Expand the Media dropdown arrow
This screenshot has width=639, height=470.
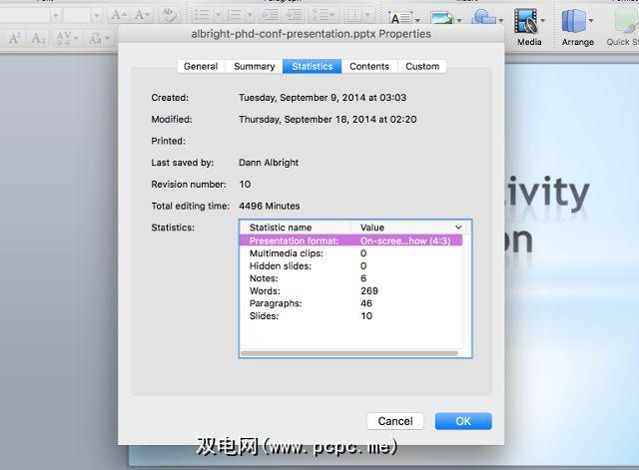[542, 20]
